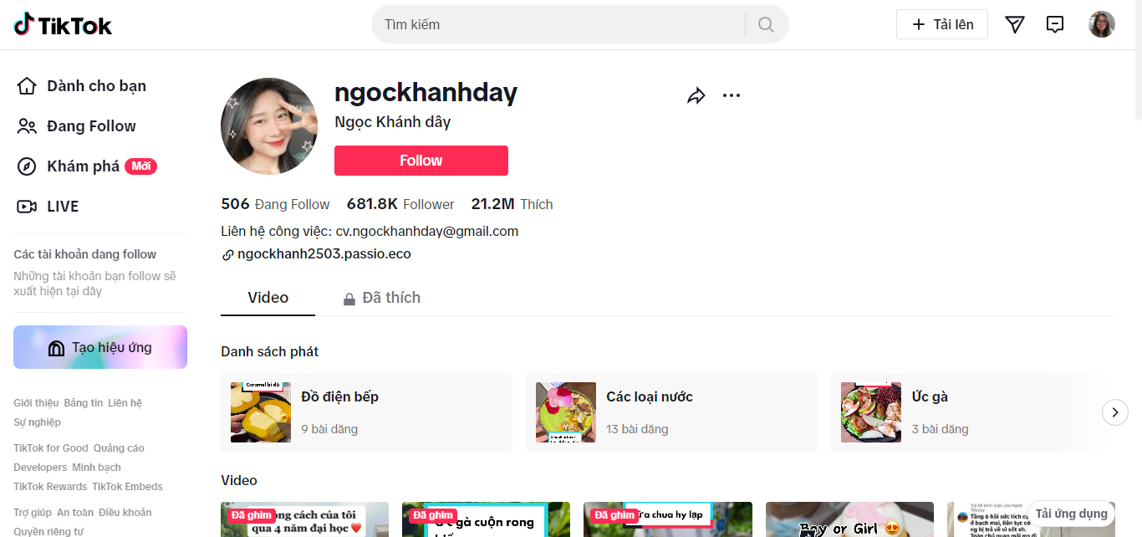This screenshot has height=537, width=1142.
Task: Open Khám phá section
Action: point(87,166)
